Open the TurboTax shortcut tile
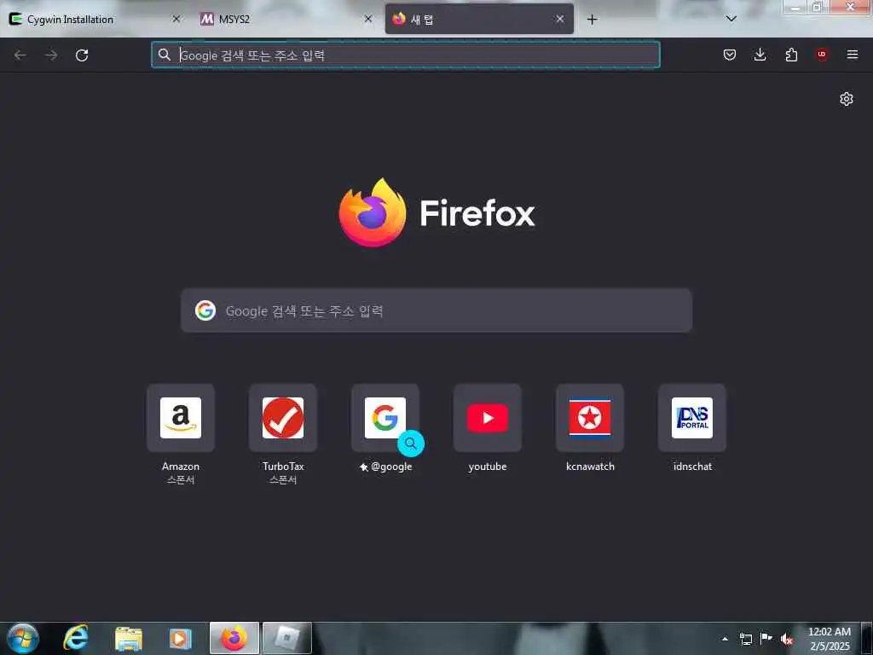This screenshot has width=873, height=655. pyautogui.click(x=283, y=418)
